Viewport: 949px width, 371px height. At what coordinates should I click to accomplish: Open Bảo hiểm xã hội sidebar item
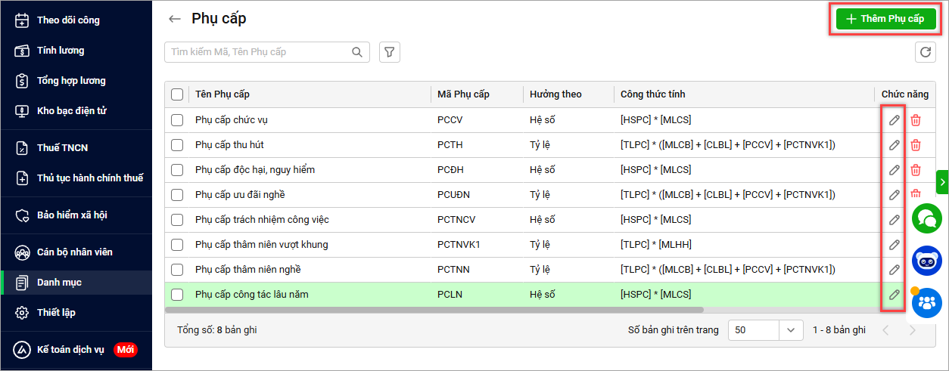tap(72, 215)
